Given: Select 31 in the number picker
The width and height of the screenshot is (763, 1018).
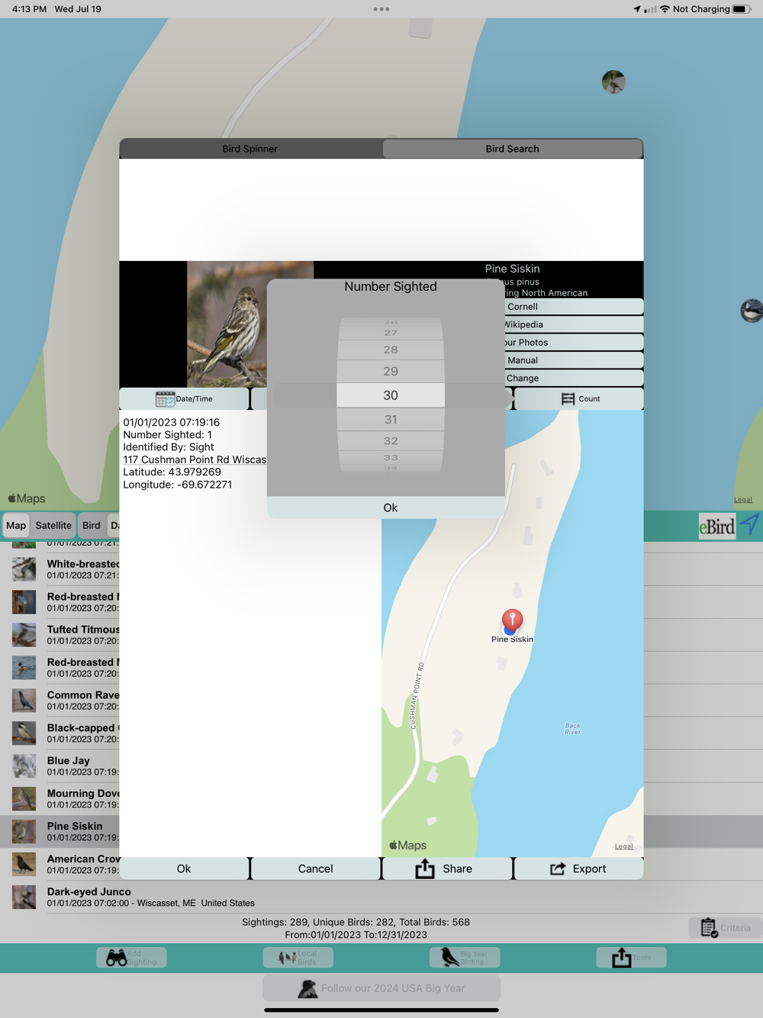Looking at the screenshot, I should coord(391,420).
